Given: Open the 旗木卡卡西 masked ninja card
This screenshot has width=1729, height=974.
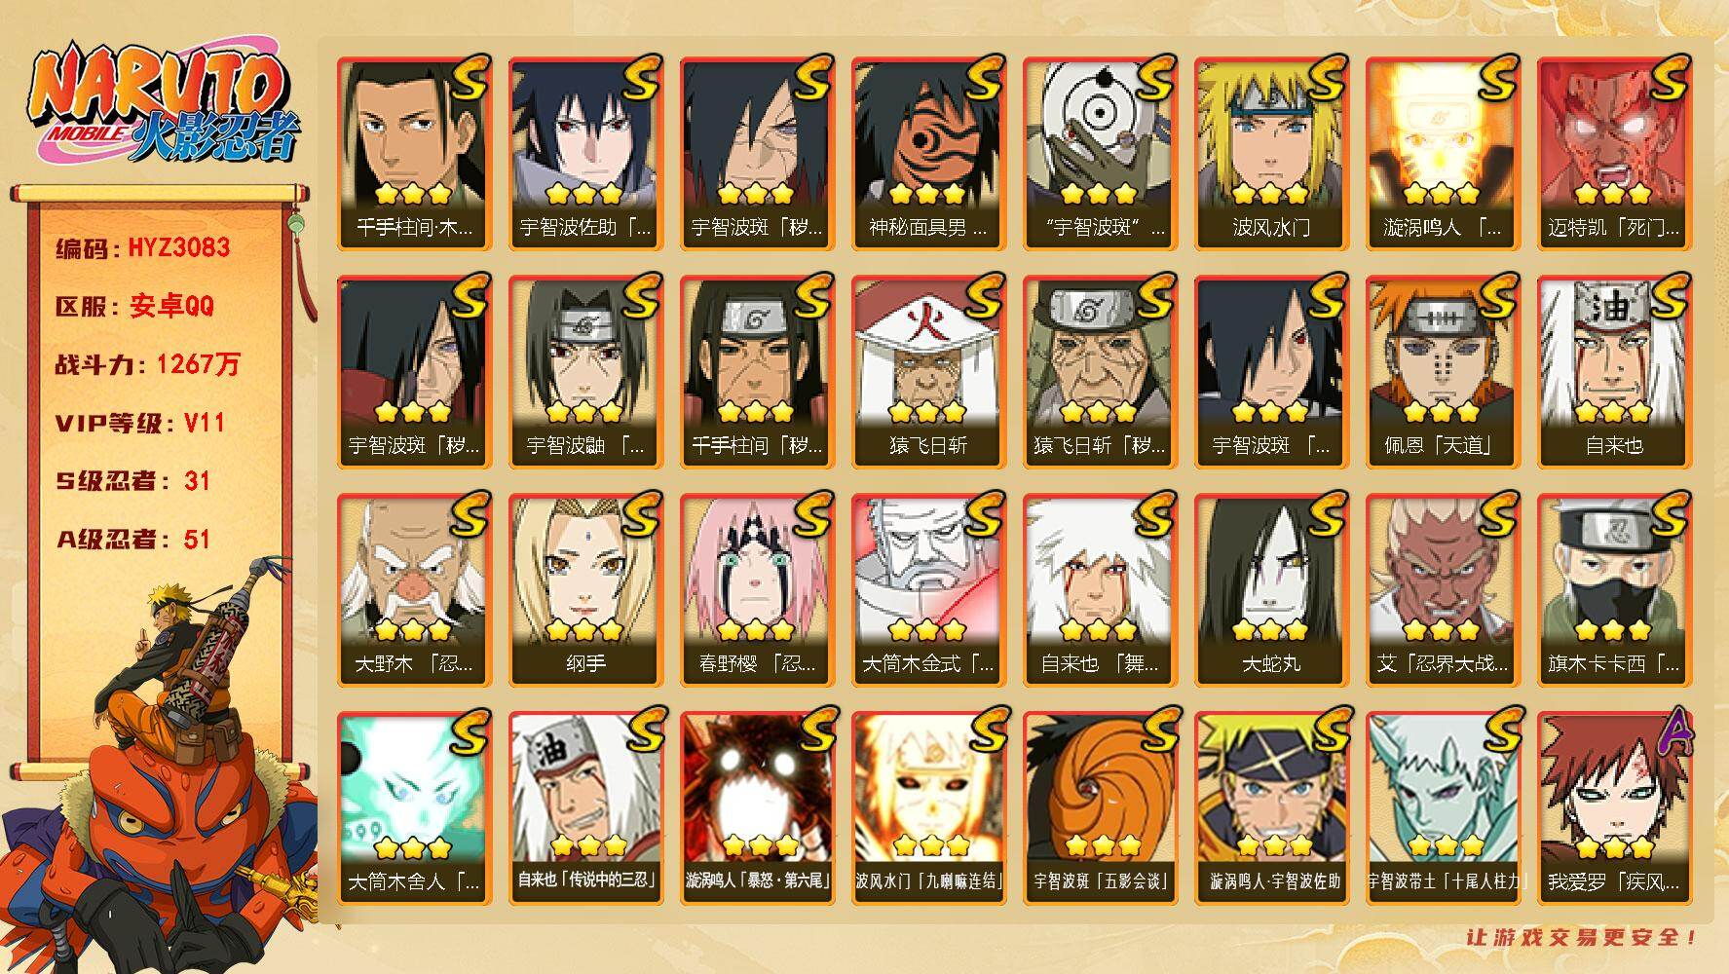Looking at the screenshot, I should point(1614,589).
